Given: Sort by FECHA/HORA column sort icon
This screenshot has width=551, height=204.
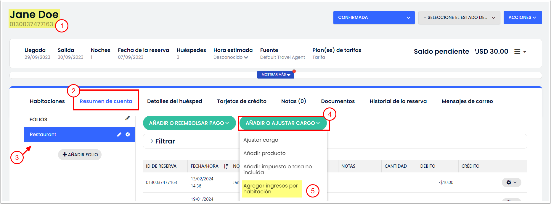Looking at the screenshot, I should 226,166.
